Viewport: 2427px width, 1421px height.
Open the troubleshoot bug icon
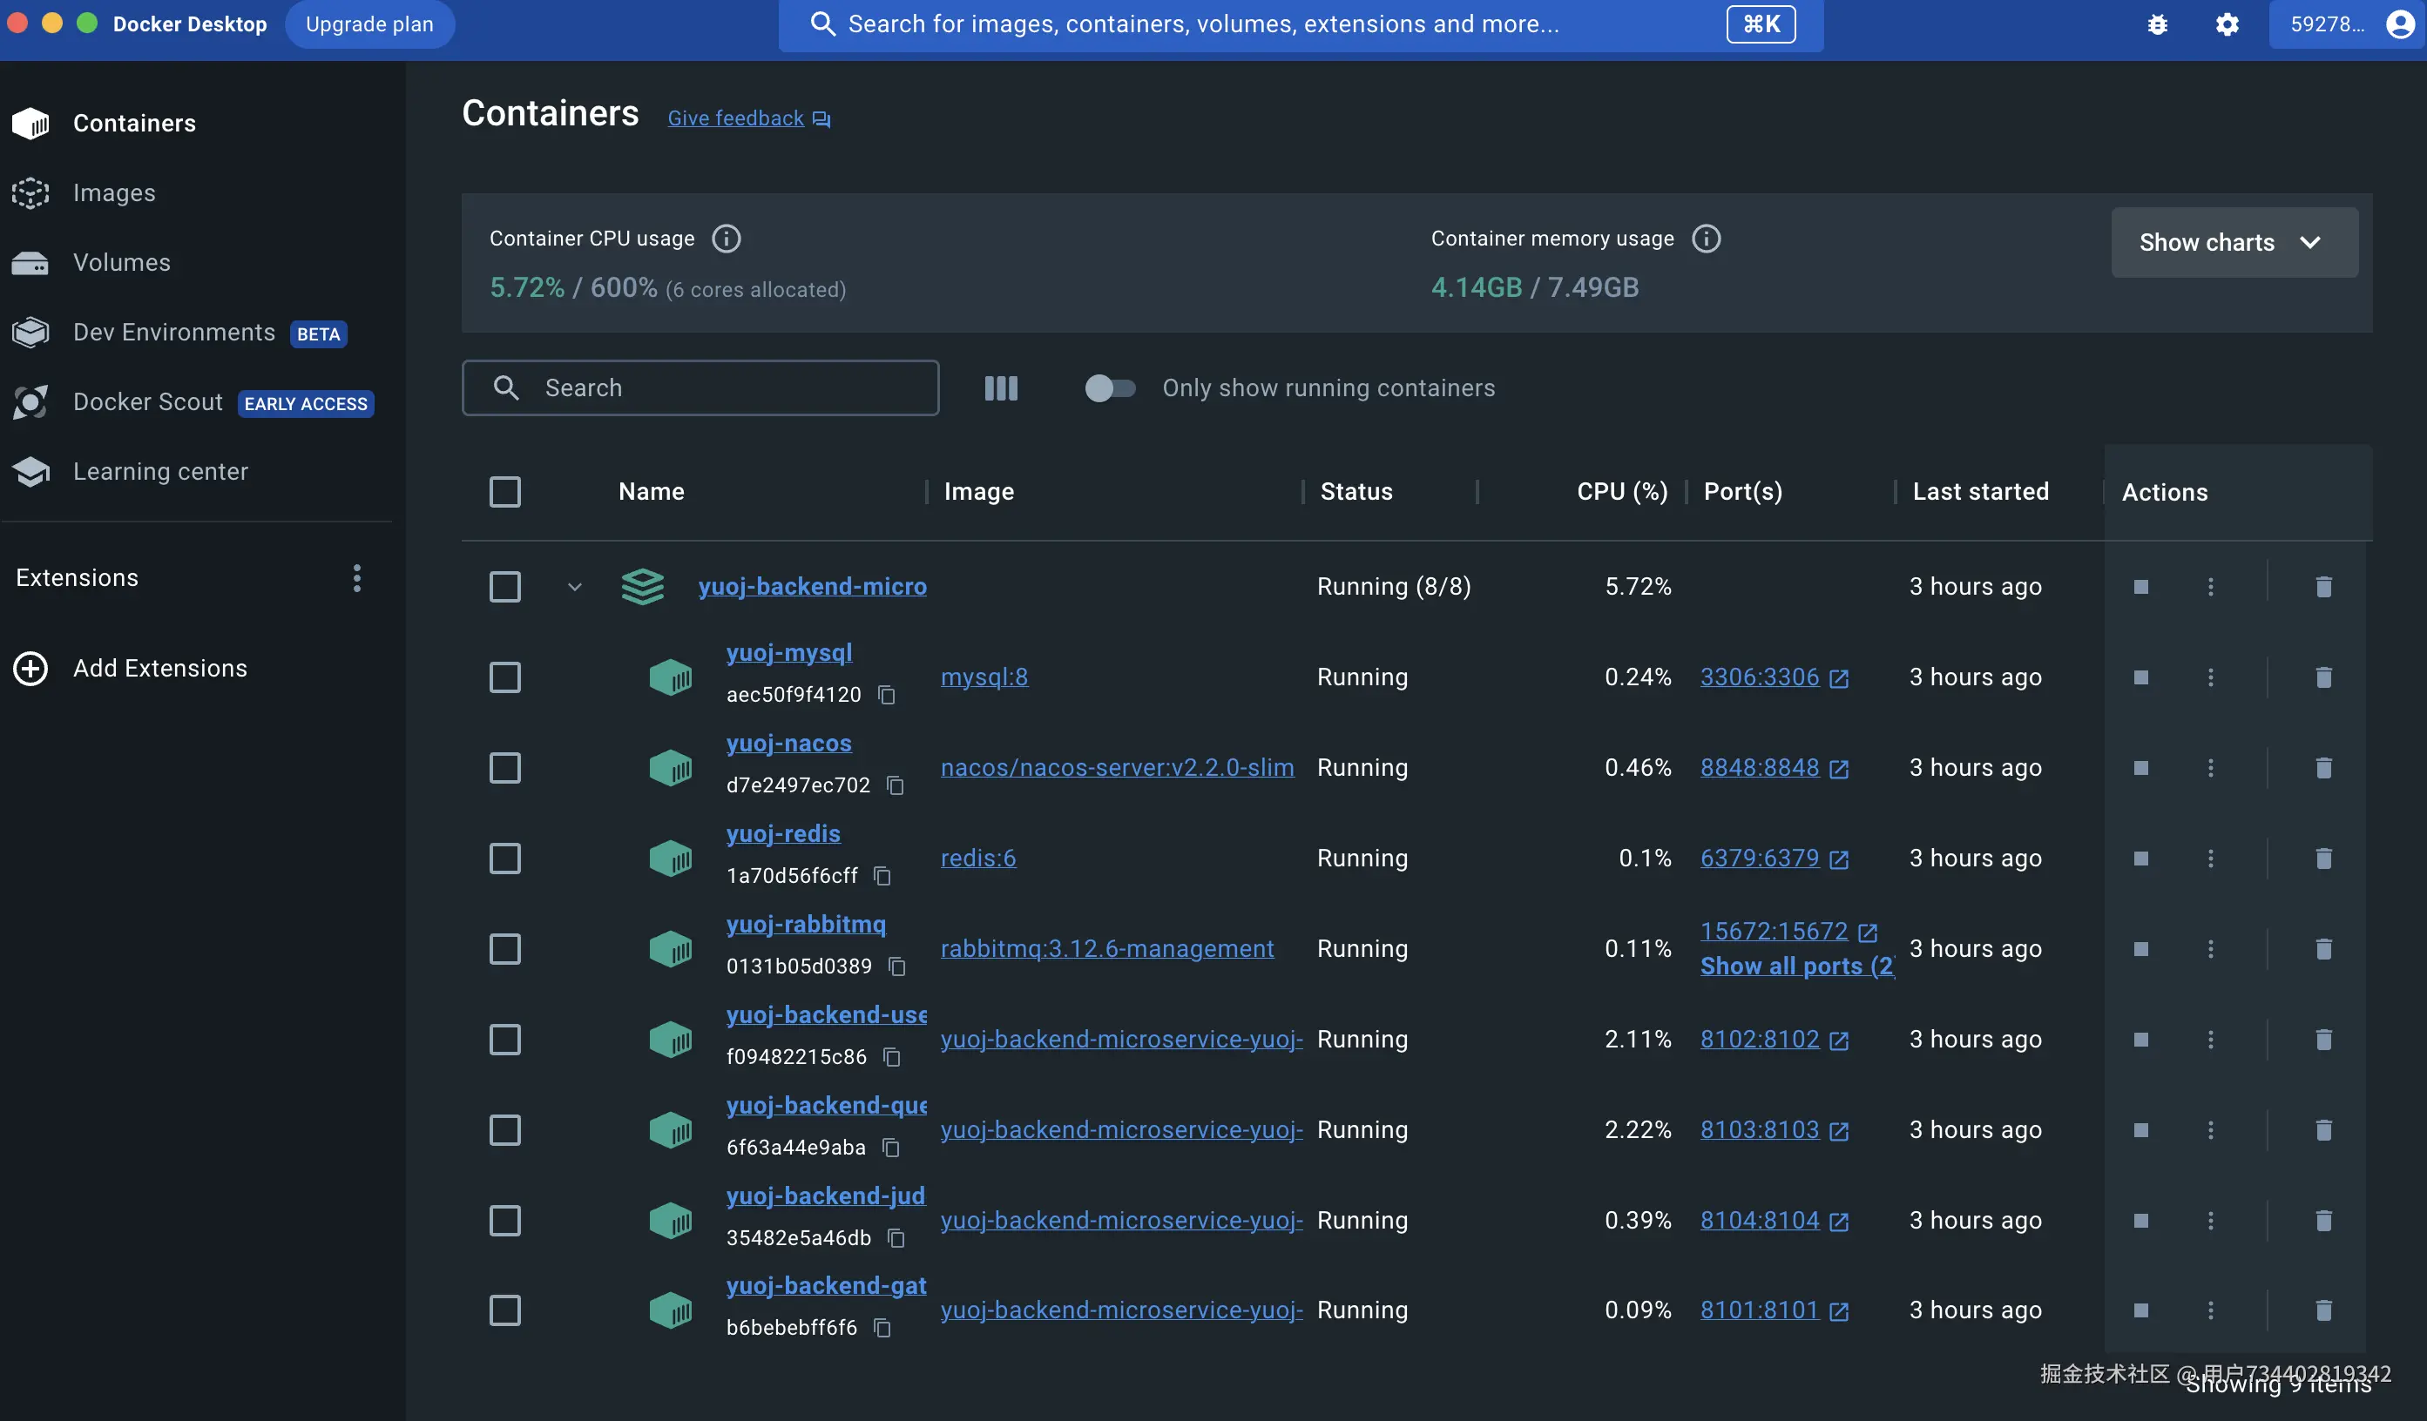(x=2157, y=24)
